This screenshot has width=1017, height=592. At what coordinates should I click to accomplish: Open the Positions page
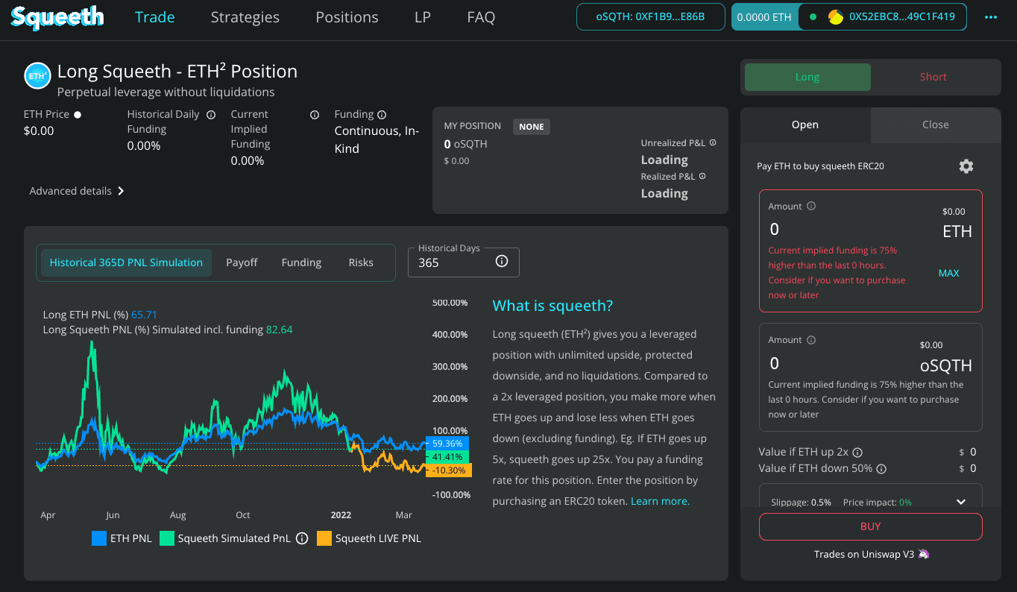coord(347,17)
